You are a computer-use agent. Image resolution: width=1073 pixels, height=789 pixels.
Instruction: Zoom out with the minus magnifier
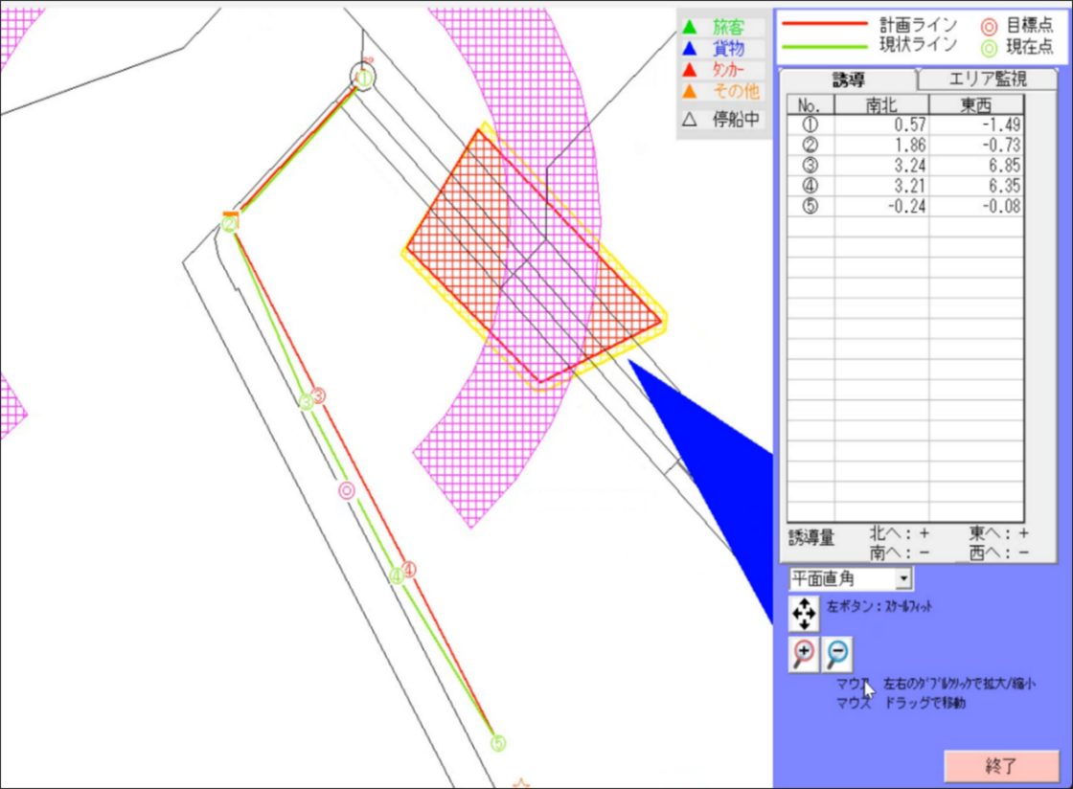[837, 654]
